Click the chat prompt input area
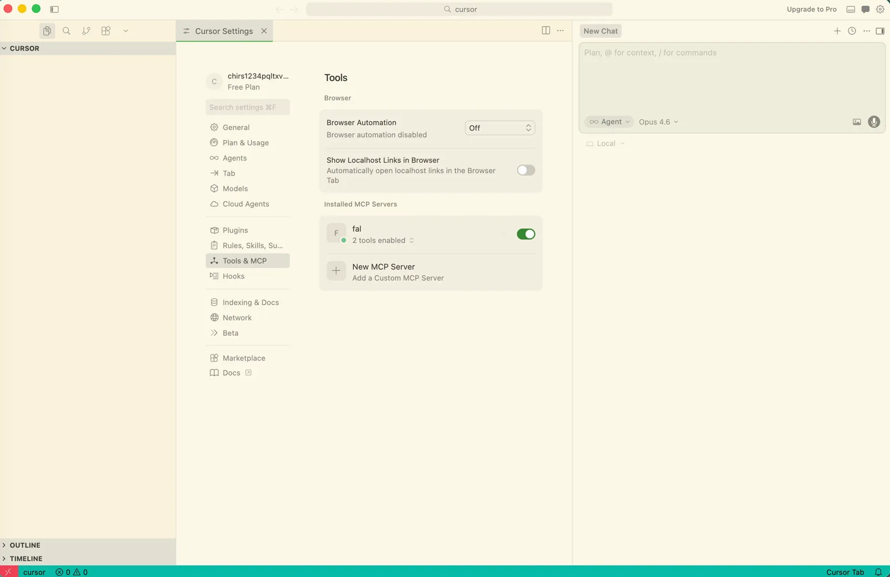Screen dimensions: 890x577 (x=731, y=78)
